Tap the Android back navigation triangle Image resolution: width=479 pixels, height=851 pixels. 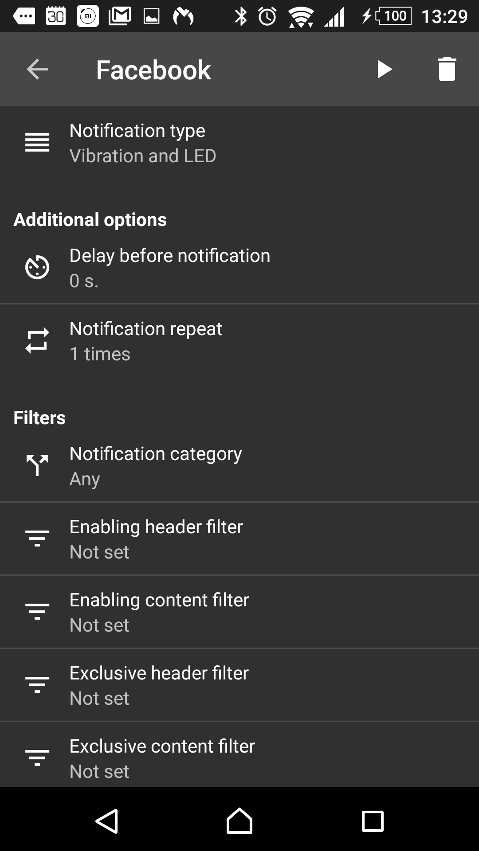(107, 821)
